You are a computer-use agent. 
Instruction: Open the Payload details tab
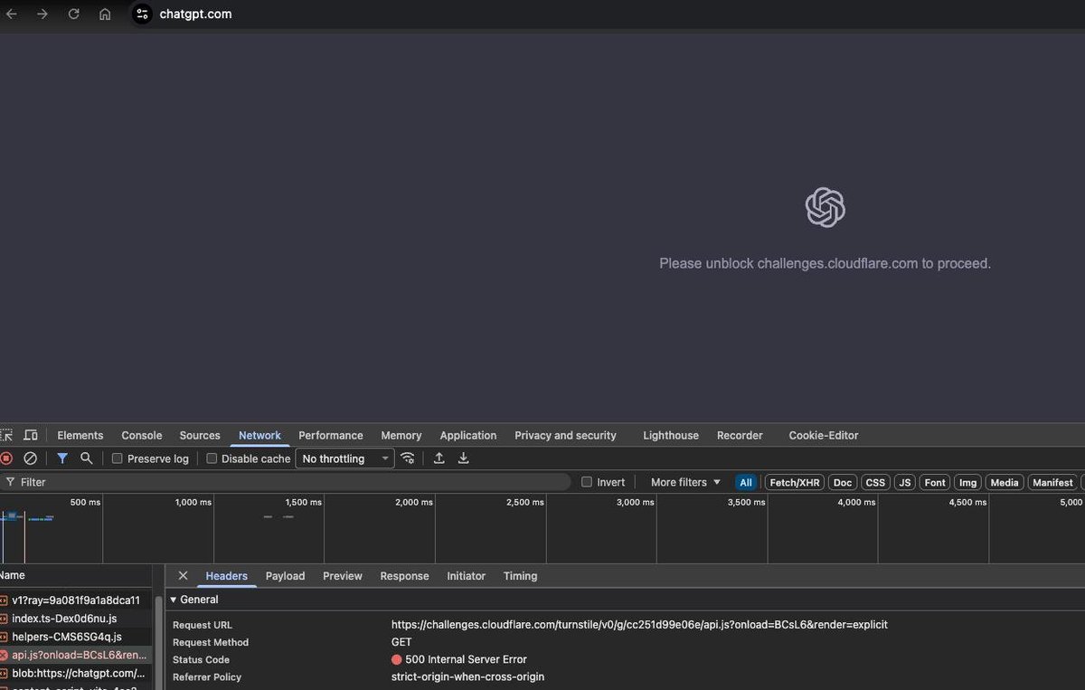[x=285, y=576]
